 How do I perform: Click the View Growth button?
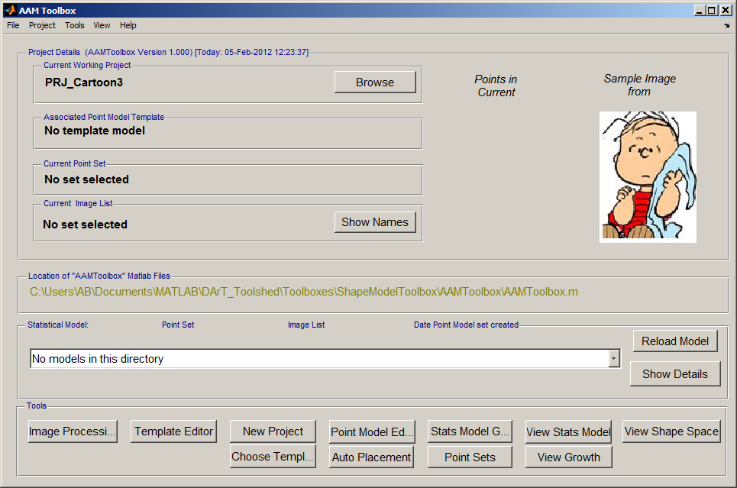point(569,457)
